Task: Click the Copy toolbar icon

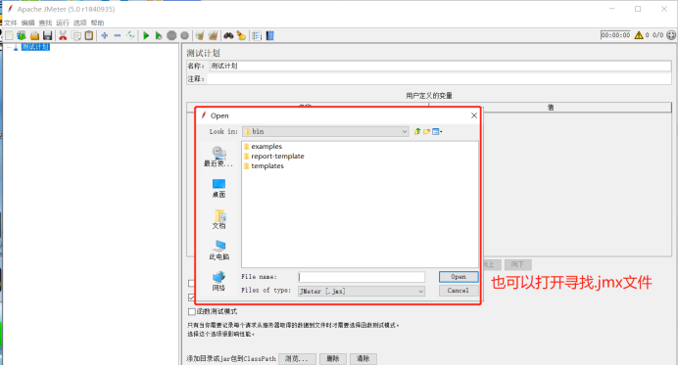Action: coord(76,35)
